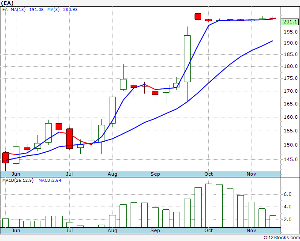The height and width of the screenshot is (241, 300).
Task: Click Sep on the price chart date axis
Action: tap(155, 174)
